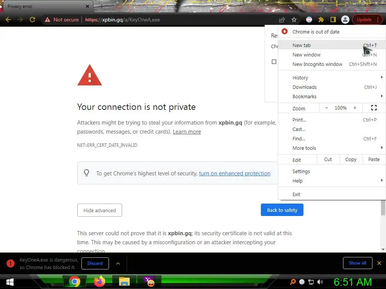Open Chrome from the taskbar

coord(74,281)
